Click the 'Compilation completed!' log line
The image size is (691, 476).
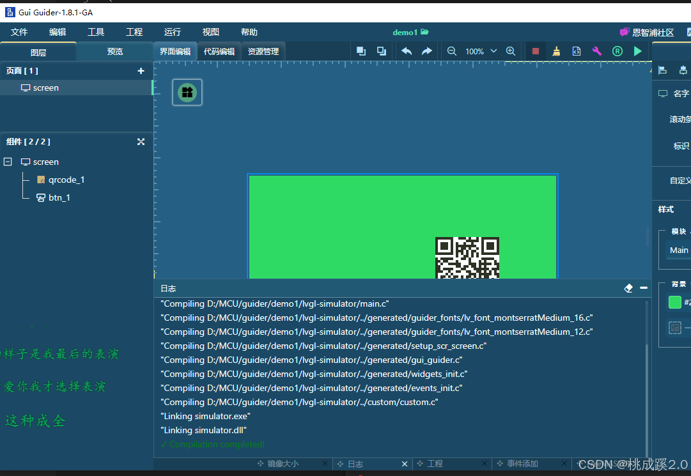[213, 444]
